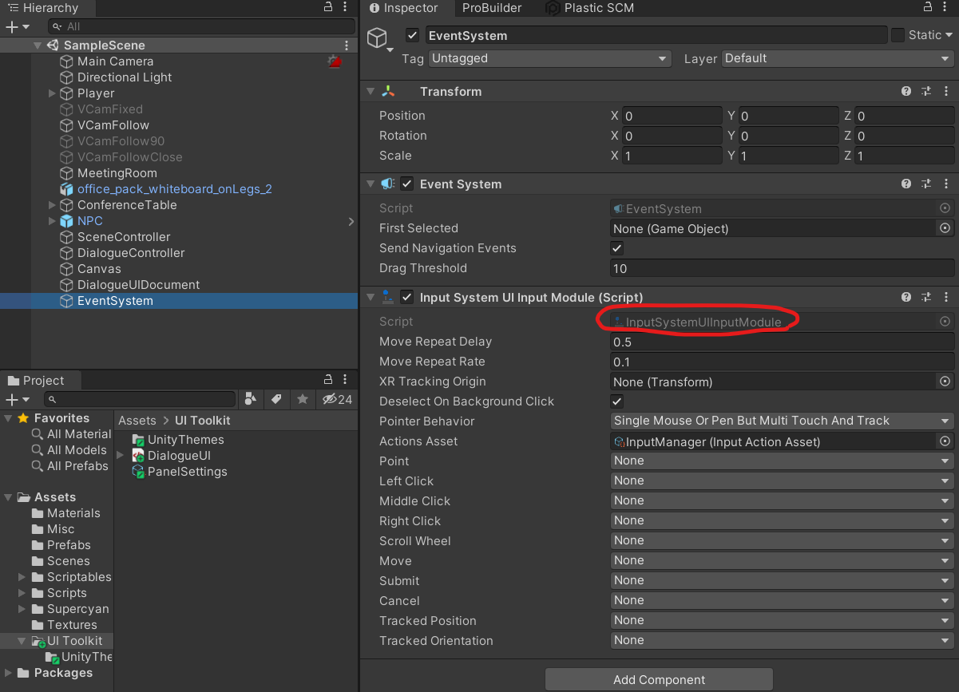This screenshot has height=692, width=959.
Task: Click the Add Component button
Action: [660, 680]
